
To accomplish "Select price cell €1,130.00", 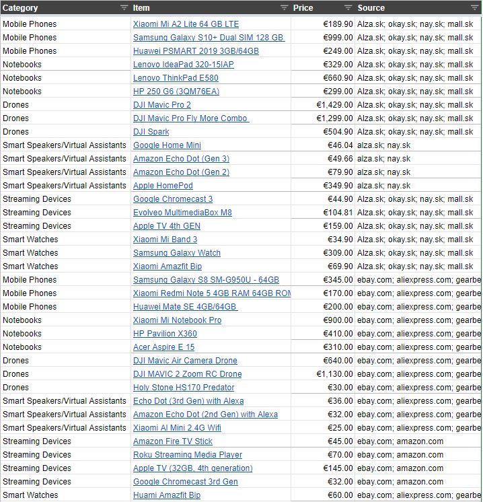I will (x=323, y=373).
